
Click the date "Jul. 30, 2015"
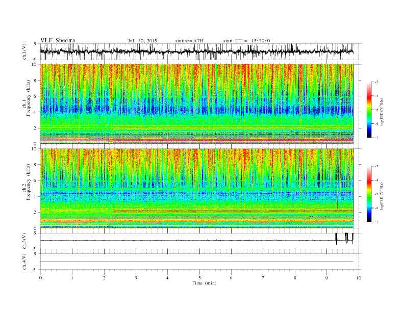142,41
